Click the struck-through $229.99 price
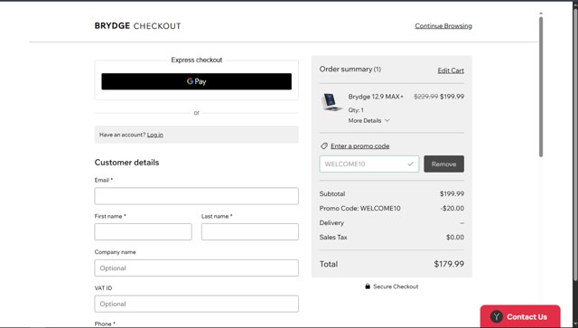This screenshot has height=328, width=578. [425, 97]
